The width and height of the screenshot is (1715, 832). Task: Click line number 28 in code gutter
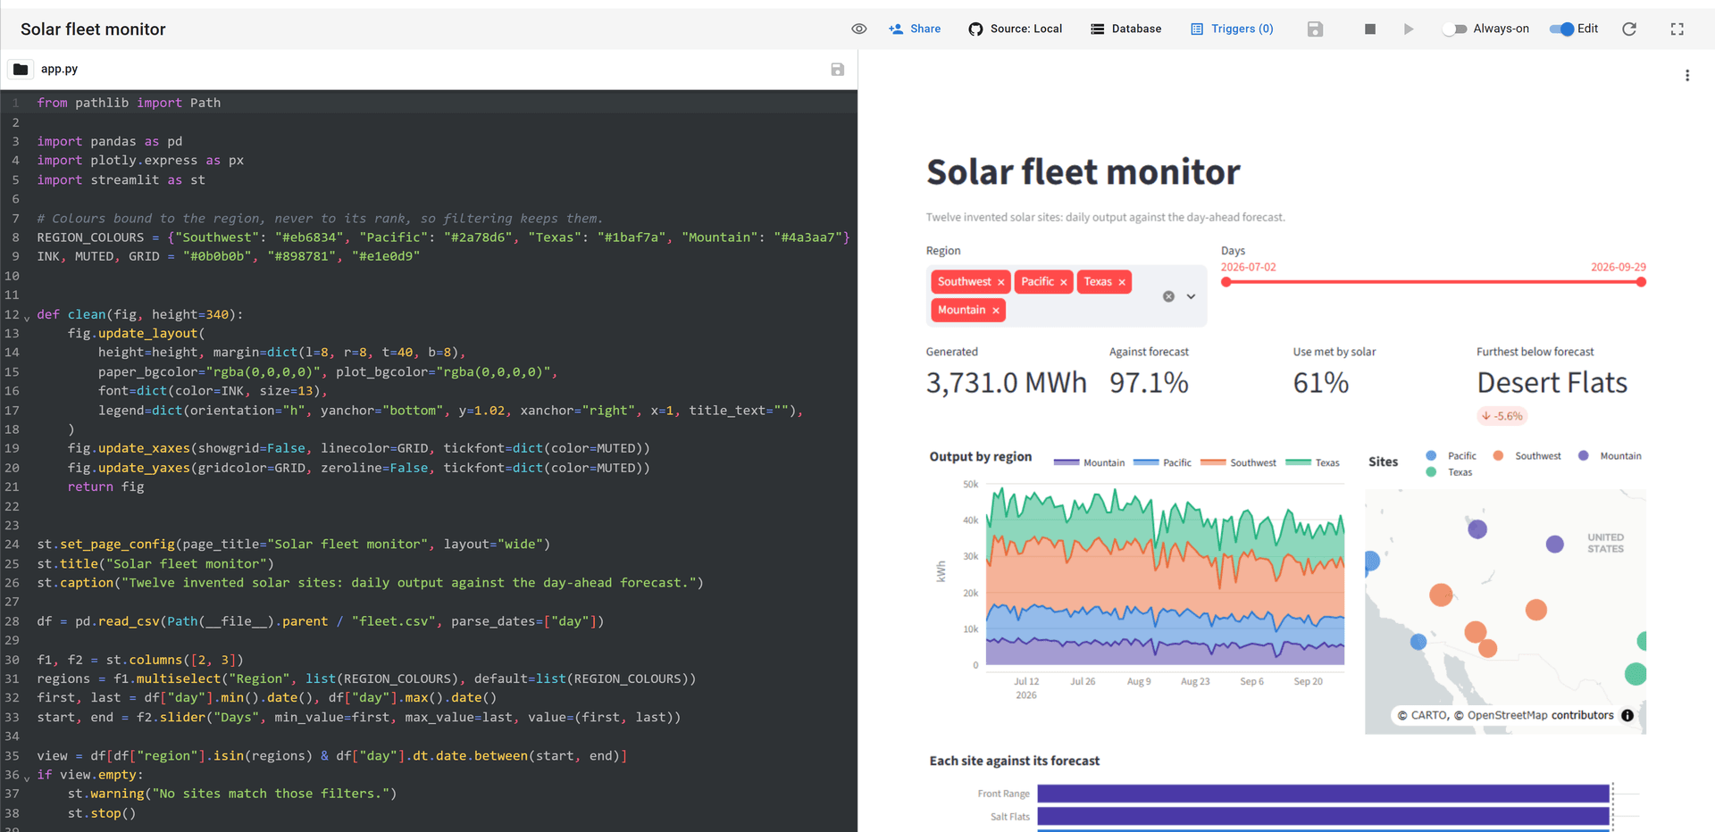click(x=12, y=621)
